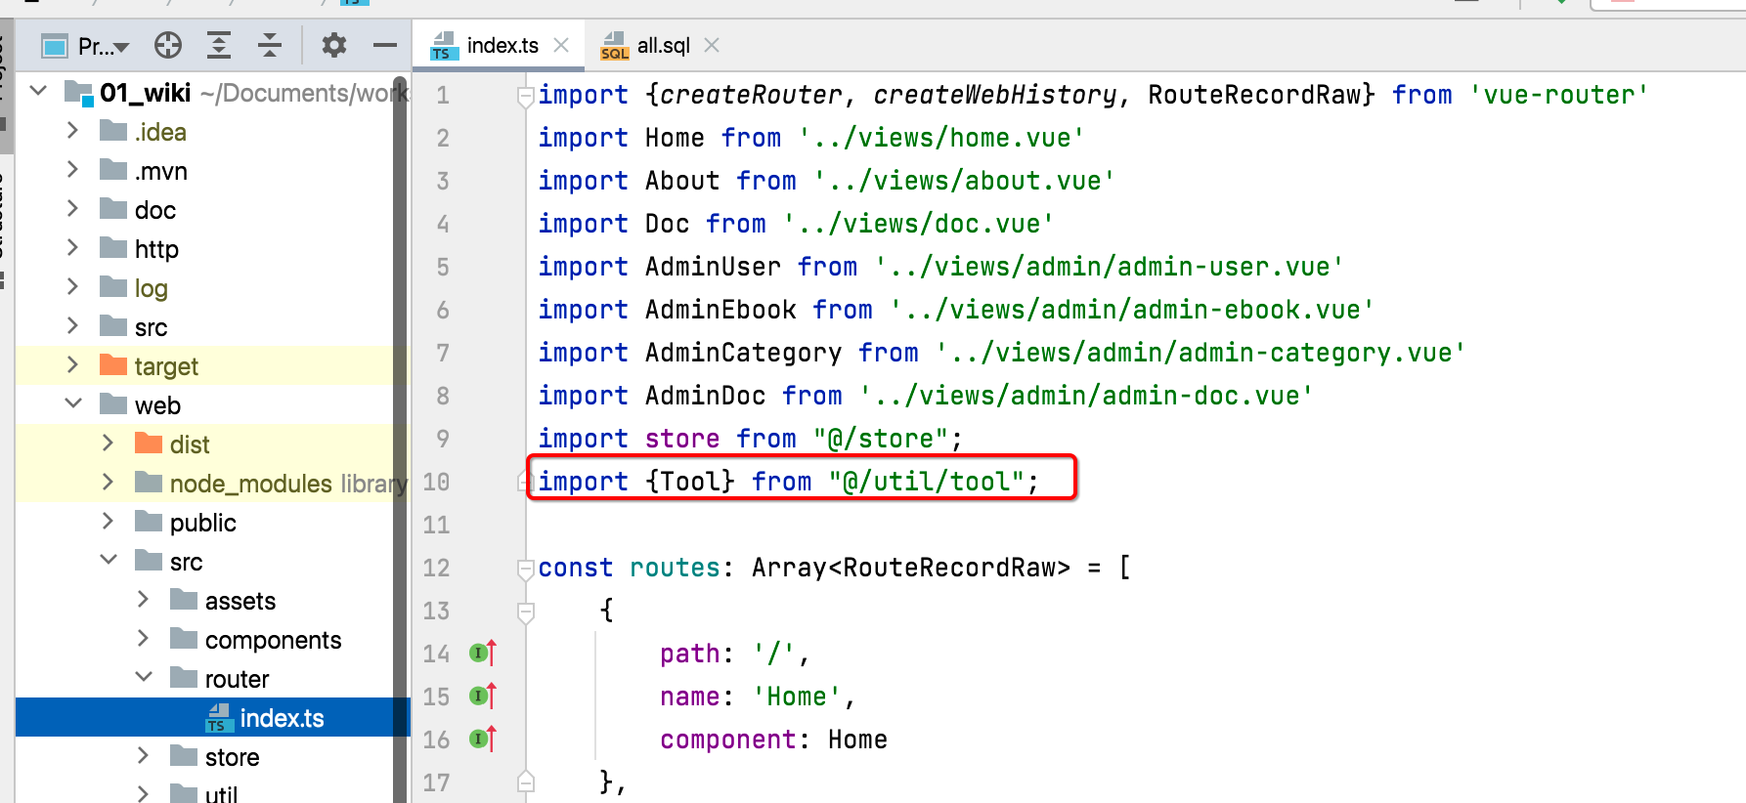Click the "@/util/tool" import path

[x=926, y=482]
